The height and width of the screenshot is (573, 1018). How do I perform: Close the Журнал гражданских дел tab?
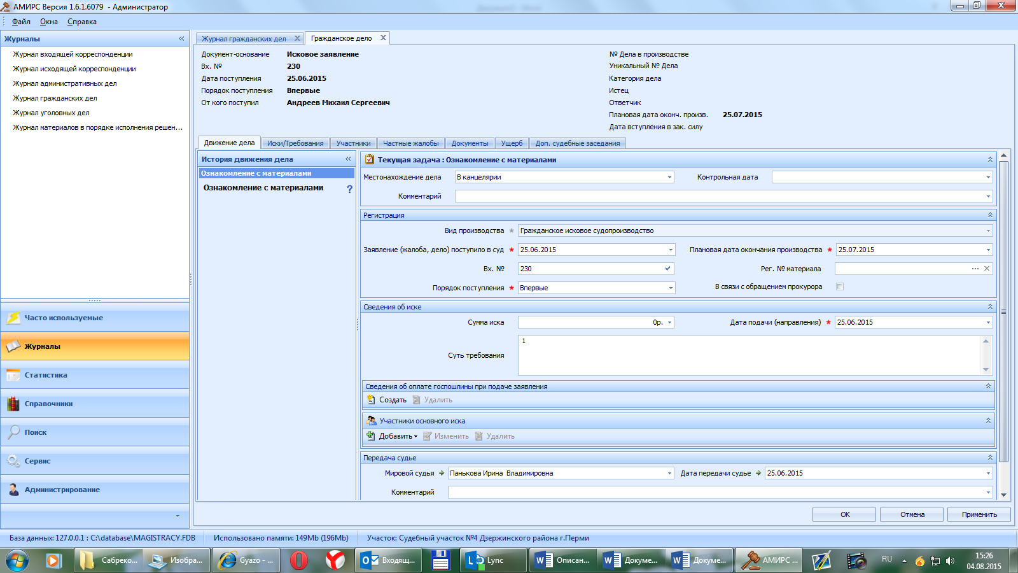[x=297, y=38]
